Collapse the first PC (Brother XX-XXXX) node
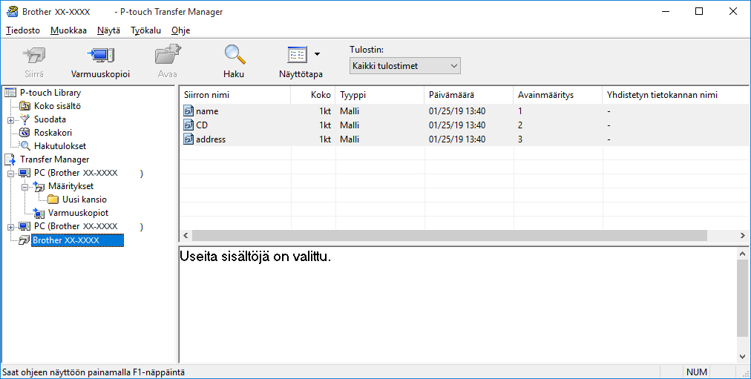 [x=10, y=174]
